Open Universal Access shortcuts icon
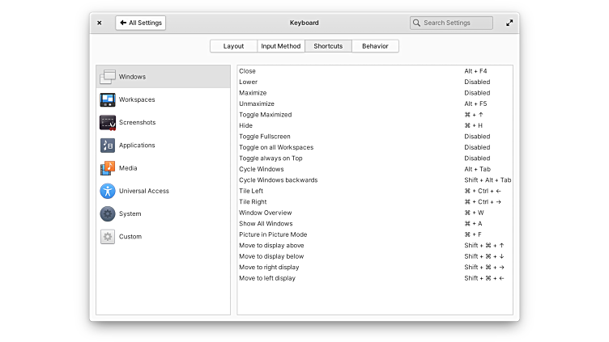 point(108,191)
